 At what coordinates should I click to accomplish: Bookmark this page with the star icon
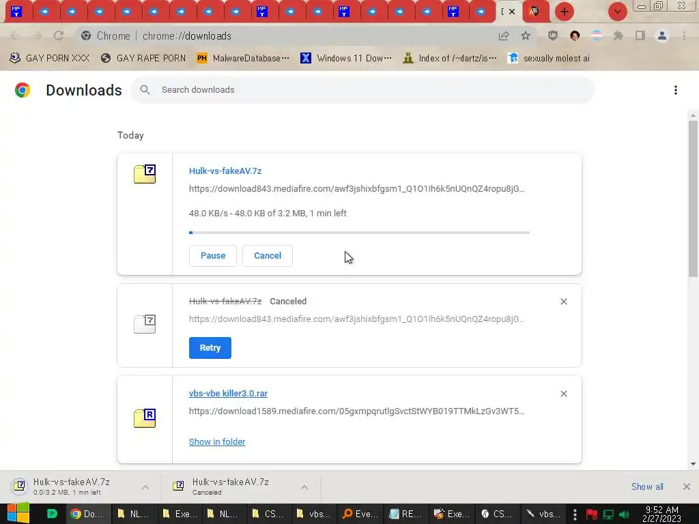[526, 35]
